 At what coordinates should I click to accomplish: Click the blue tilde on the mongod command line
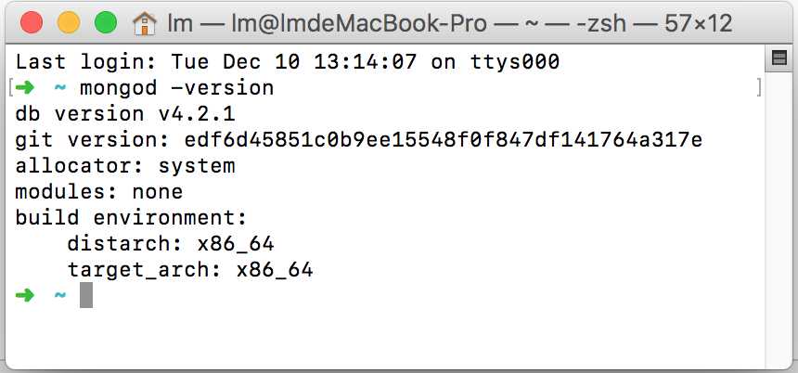(x=60, y=88)
